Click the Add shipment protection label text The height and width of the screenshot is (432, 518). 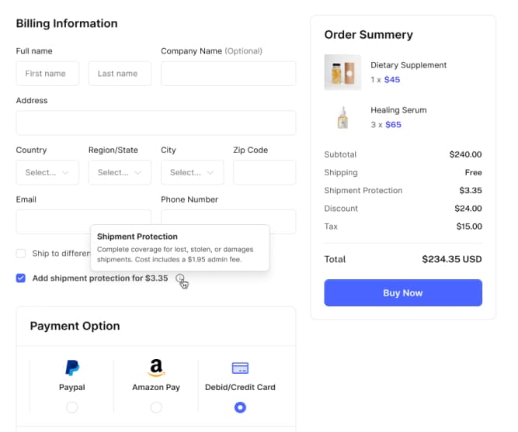[100, 278]
